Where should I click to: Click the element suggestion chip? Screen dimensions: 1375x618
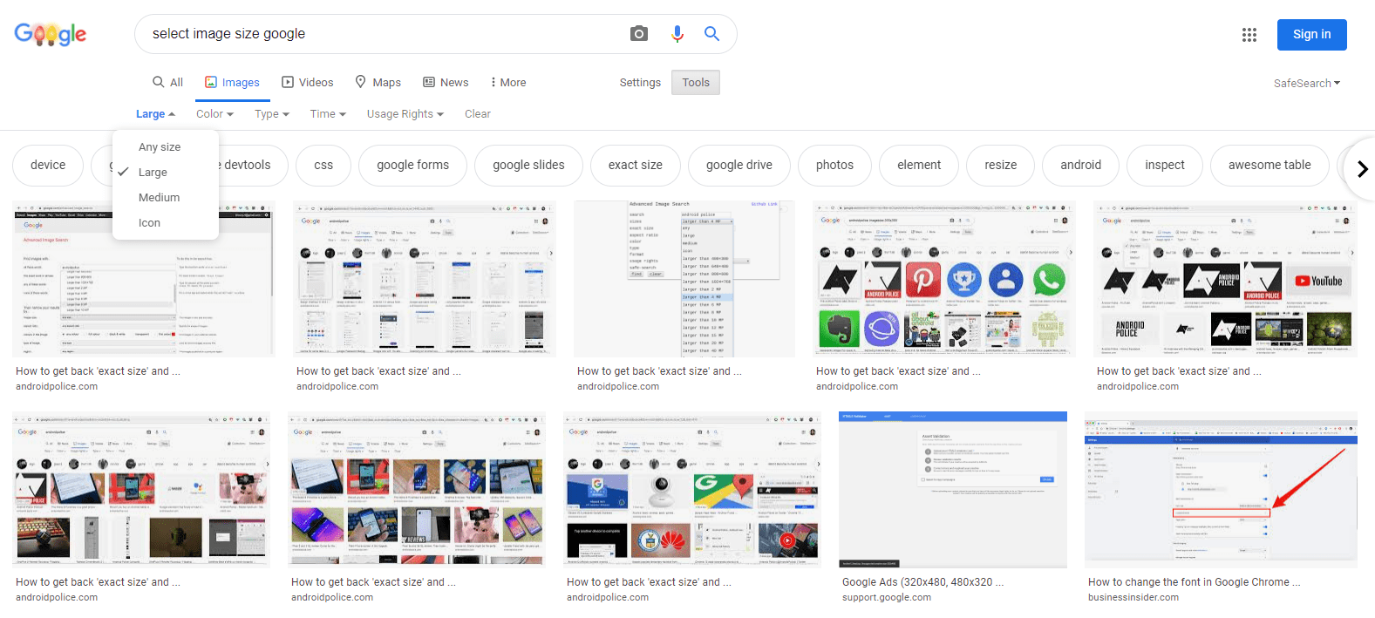click(919, 165)
